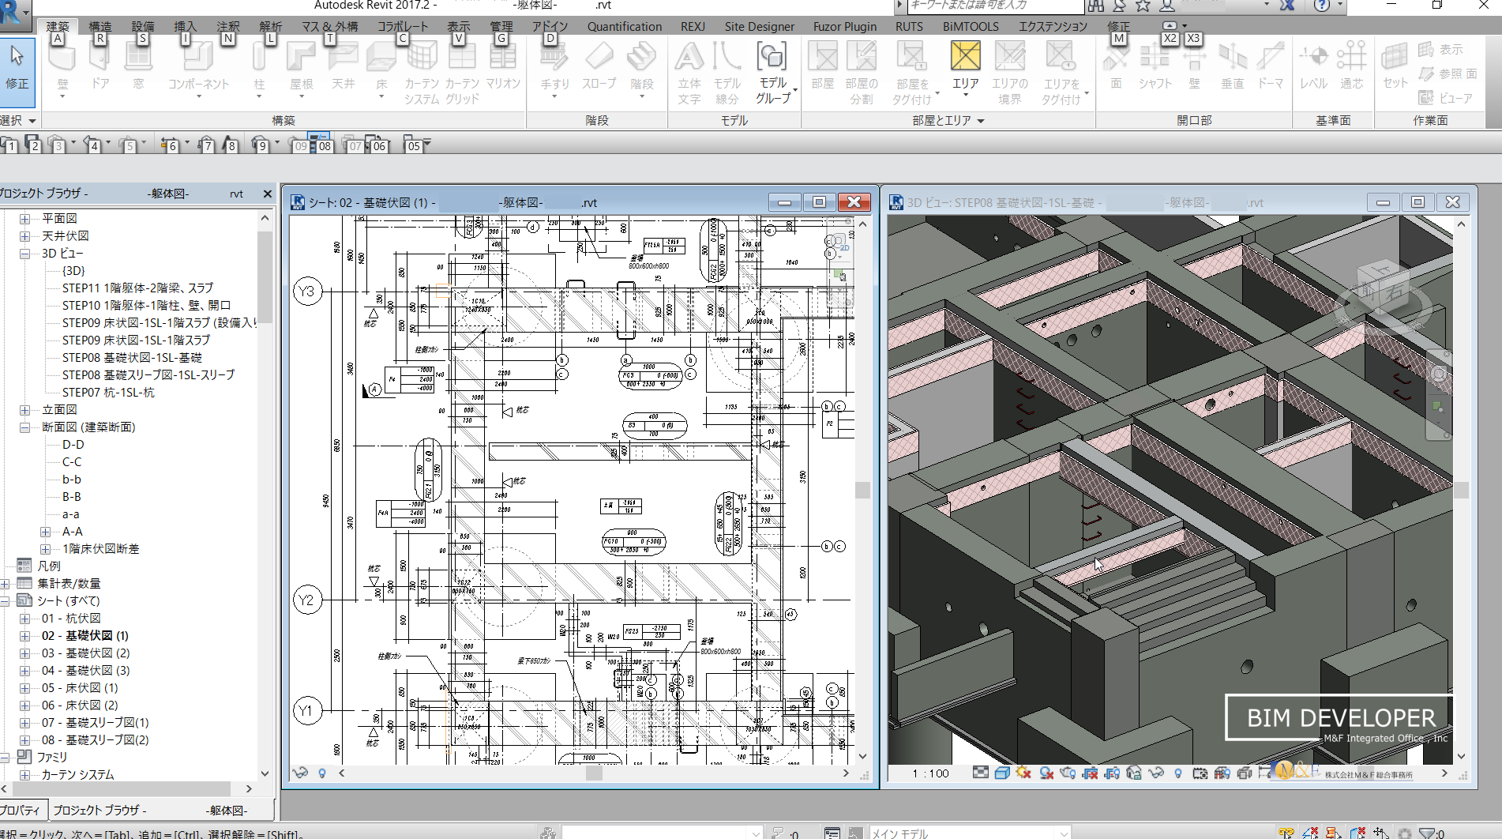Choose the レベル level tool
The image size is (1502, 839).
(1314, 68)
